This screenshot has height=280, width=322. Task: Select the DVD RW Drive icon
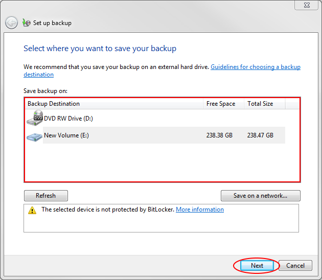pyautogui.click(x=35, y=118)
